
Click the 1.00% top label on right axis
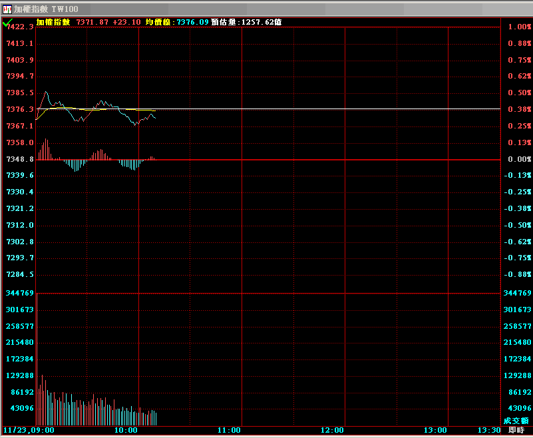click(519, 27)
